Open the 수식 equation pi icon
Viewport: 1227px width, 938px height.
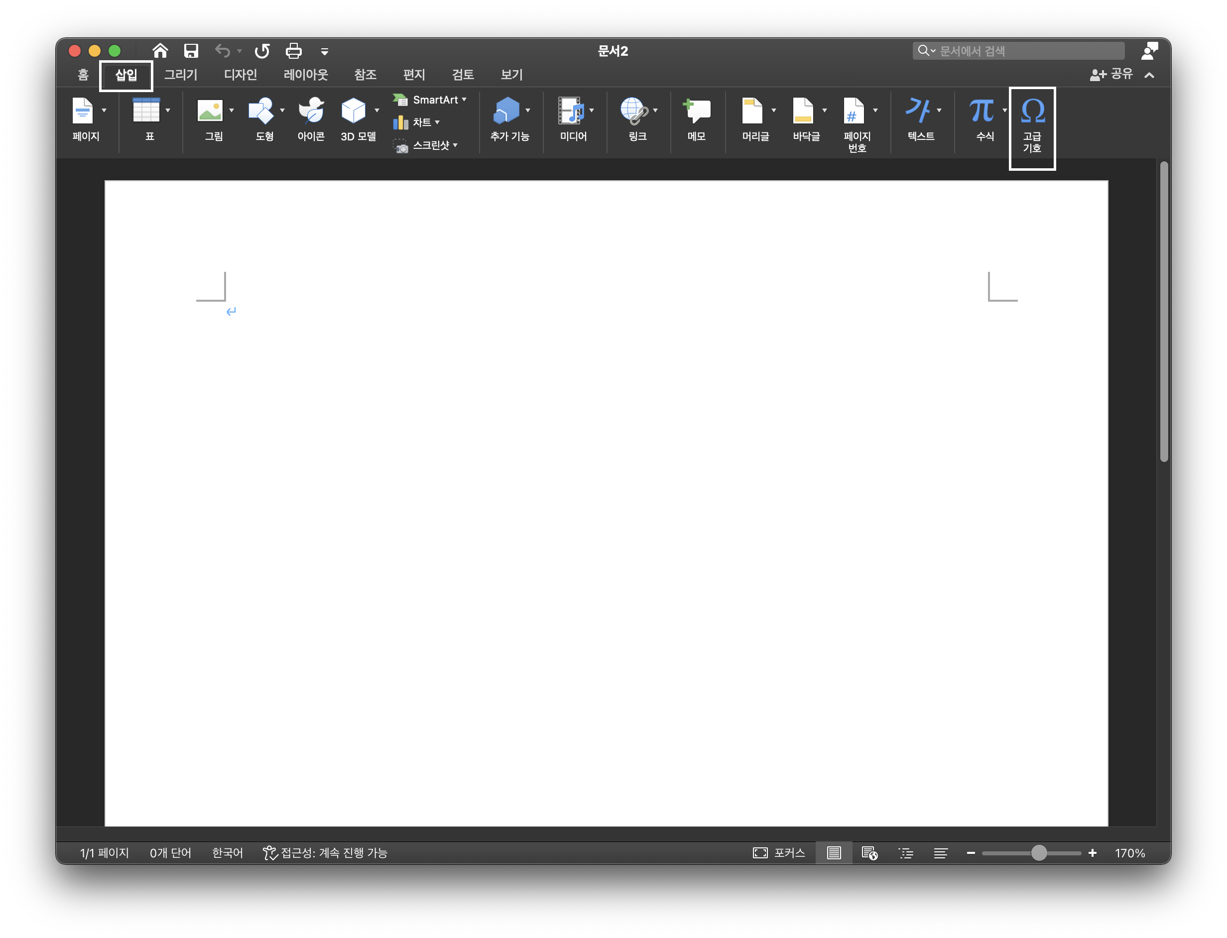pyautogui.click(x=982, y=111)
